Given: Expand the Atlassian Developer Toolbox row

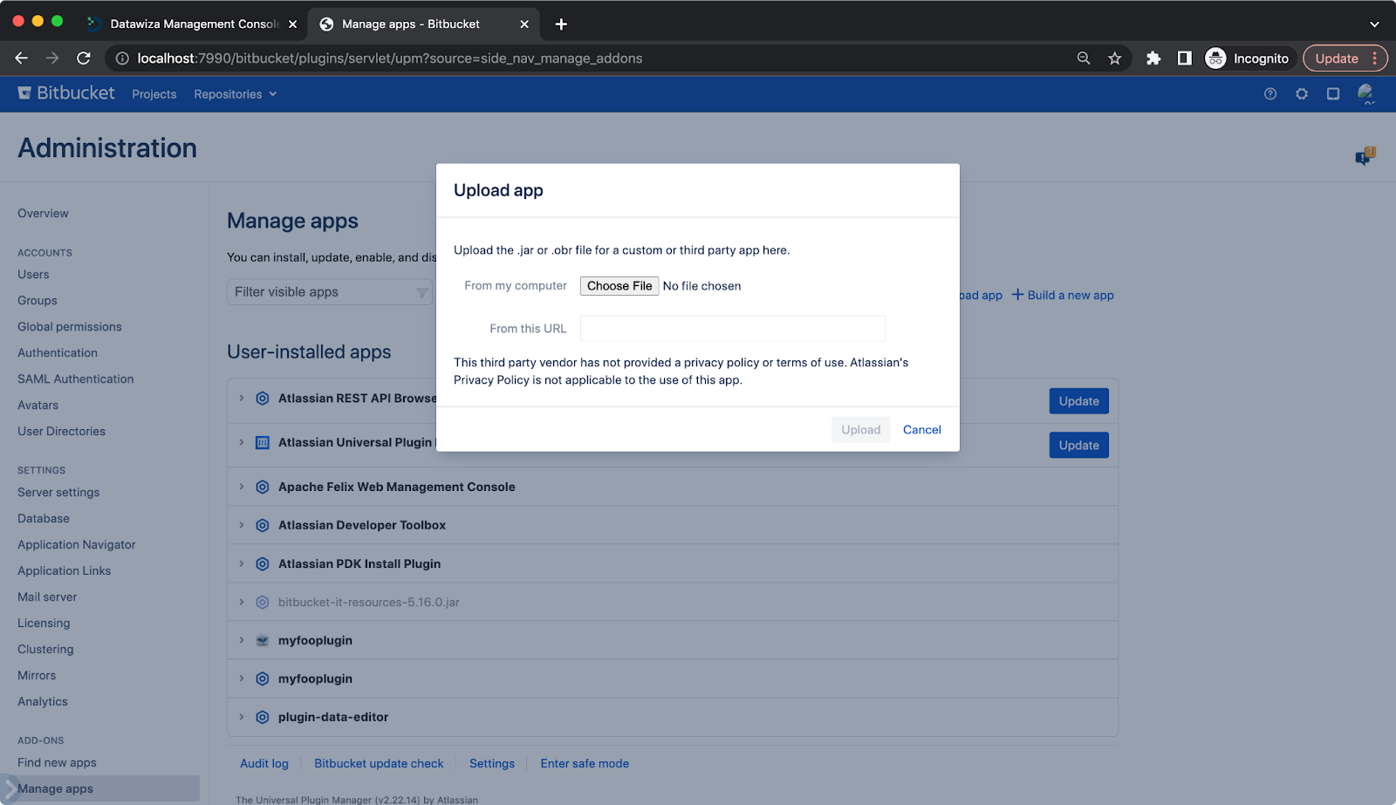Looking at the screenshot, I should (x=242, y=524).
